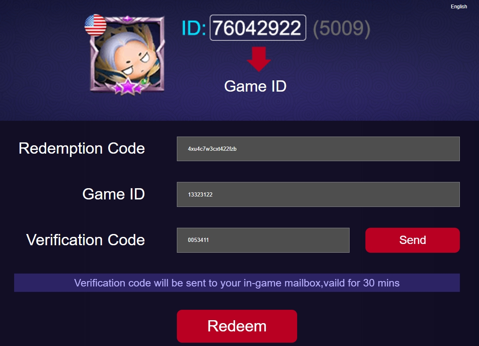The height and width of the screenshot is (346, 479).
Task: Click the Redemption Code label
Action: 82,149
